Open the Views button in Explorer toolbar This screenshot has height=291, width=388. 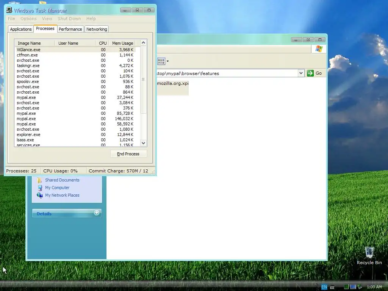click(x=161, y=61)
